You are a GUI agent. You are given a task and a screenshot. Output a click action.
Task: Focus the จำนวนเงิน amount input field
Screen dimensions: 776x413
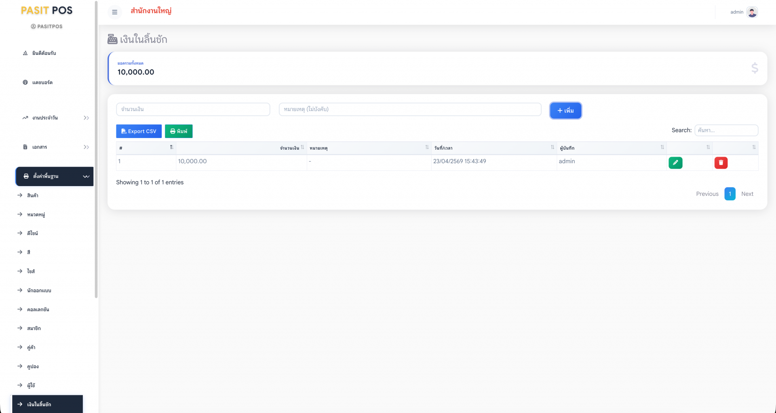(x=193, y=109)
